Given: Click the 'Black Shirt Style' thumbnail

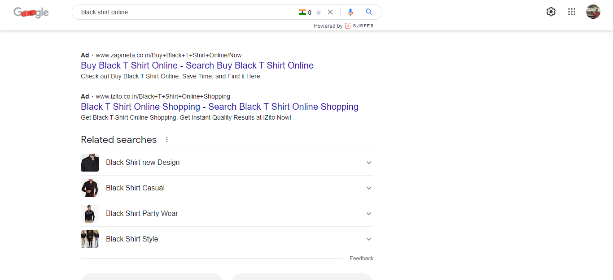Looking at the screenshot, I should pos(90,239).
